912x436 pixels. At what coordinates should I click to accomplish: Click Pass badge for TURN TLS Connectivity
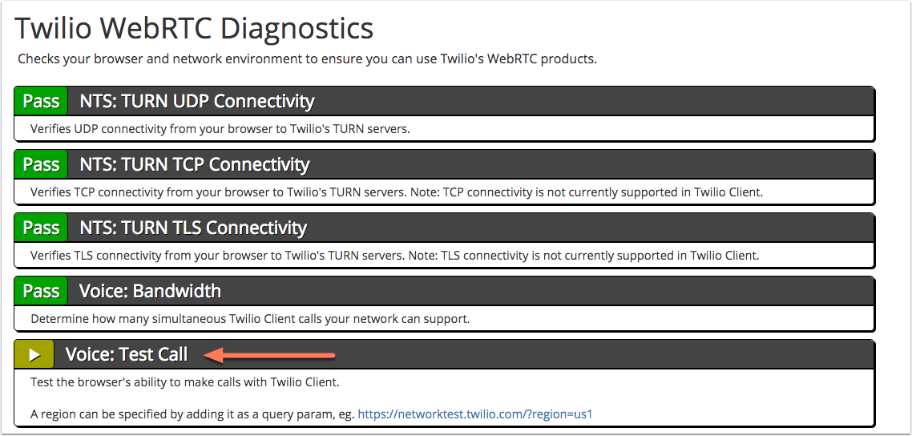41,228
